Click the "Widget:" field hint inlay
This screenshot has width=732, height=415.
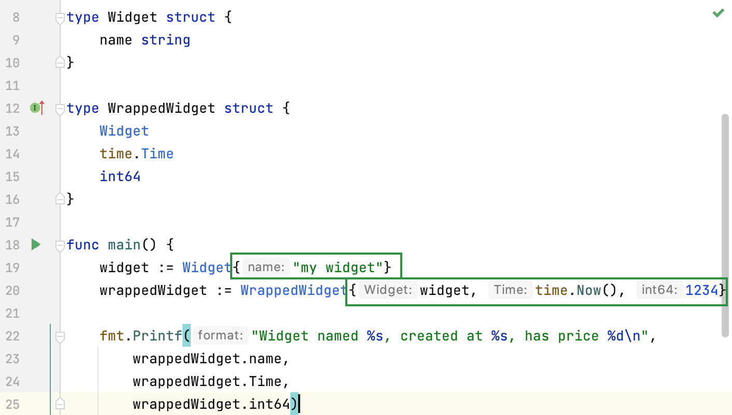388,290
